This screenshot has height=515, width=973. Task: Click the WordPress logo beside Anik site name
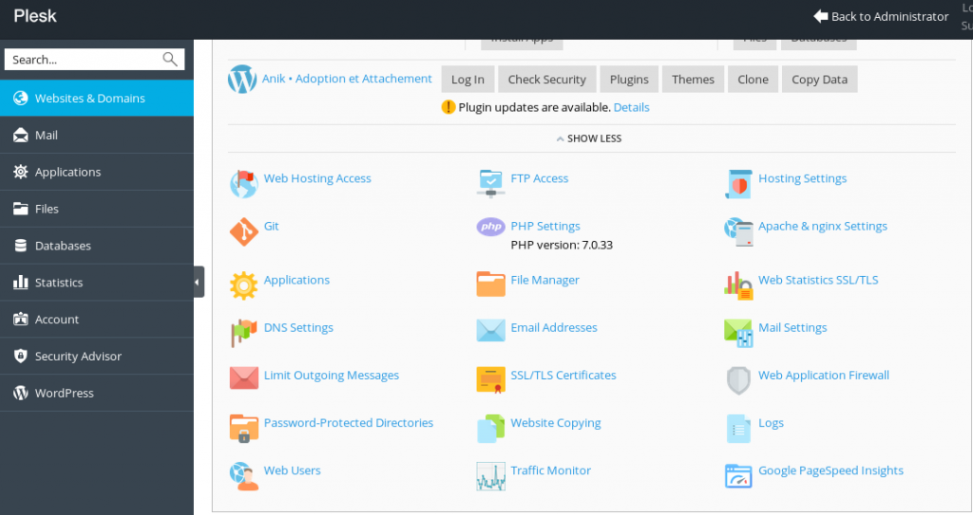pos(242,80)
